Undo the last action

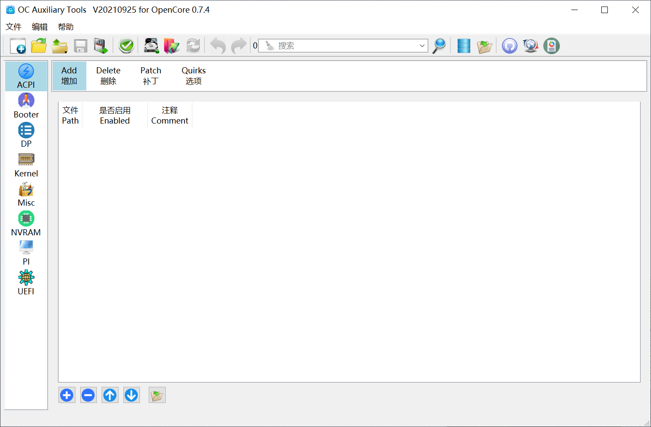coord(218,46)
